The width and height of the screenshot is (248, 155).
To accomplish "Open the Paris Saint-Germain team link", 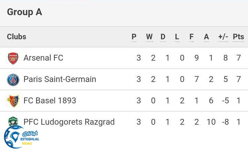I will pos(60,79).
